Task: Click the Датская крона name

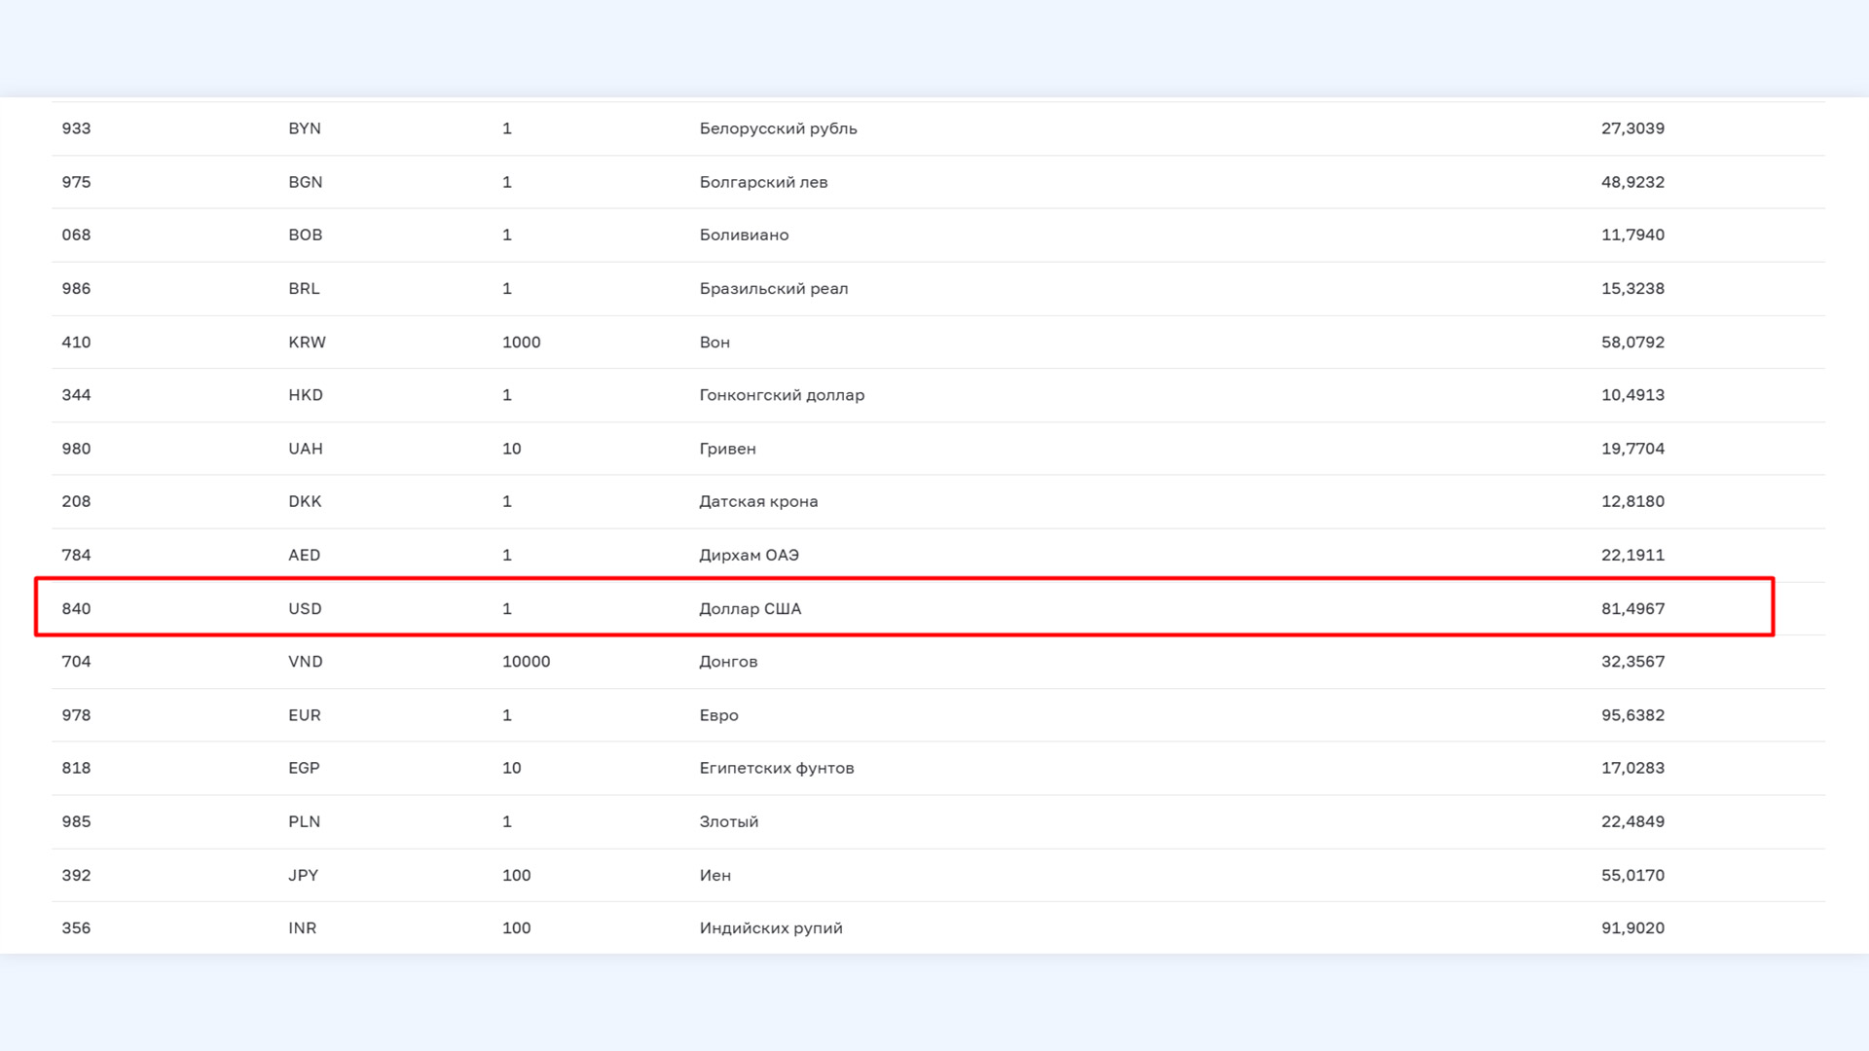Action: (x=758, y=501)
